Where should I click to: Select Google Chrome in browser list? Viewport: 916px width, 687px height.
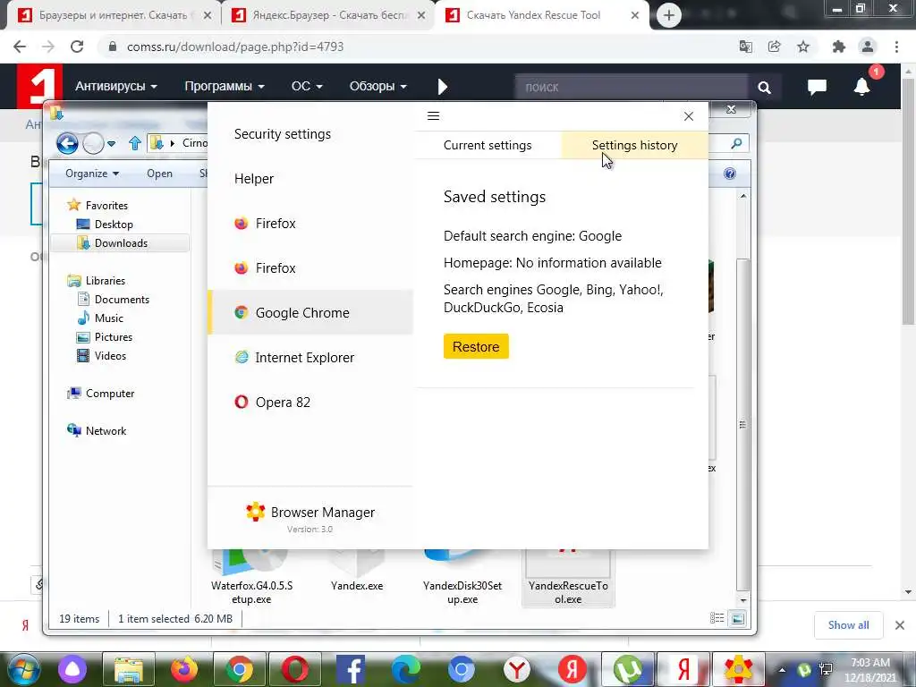pos(310,312)
